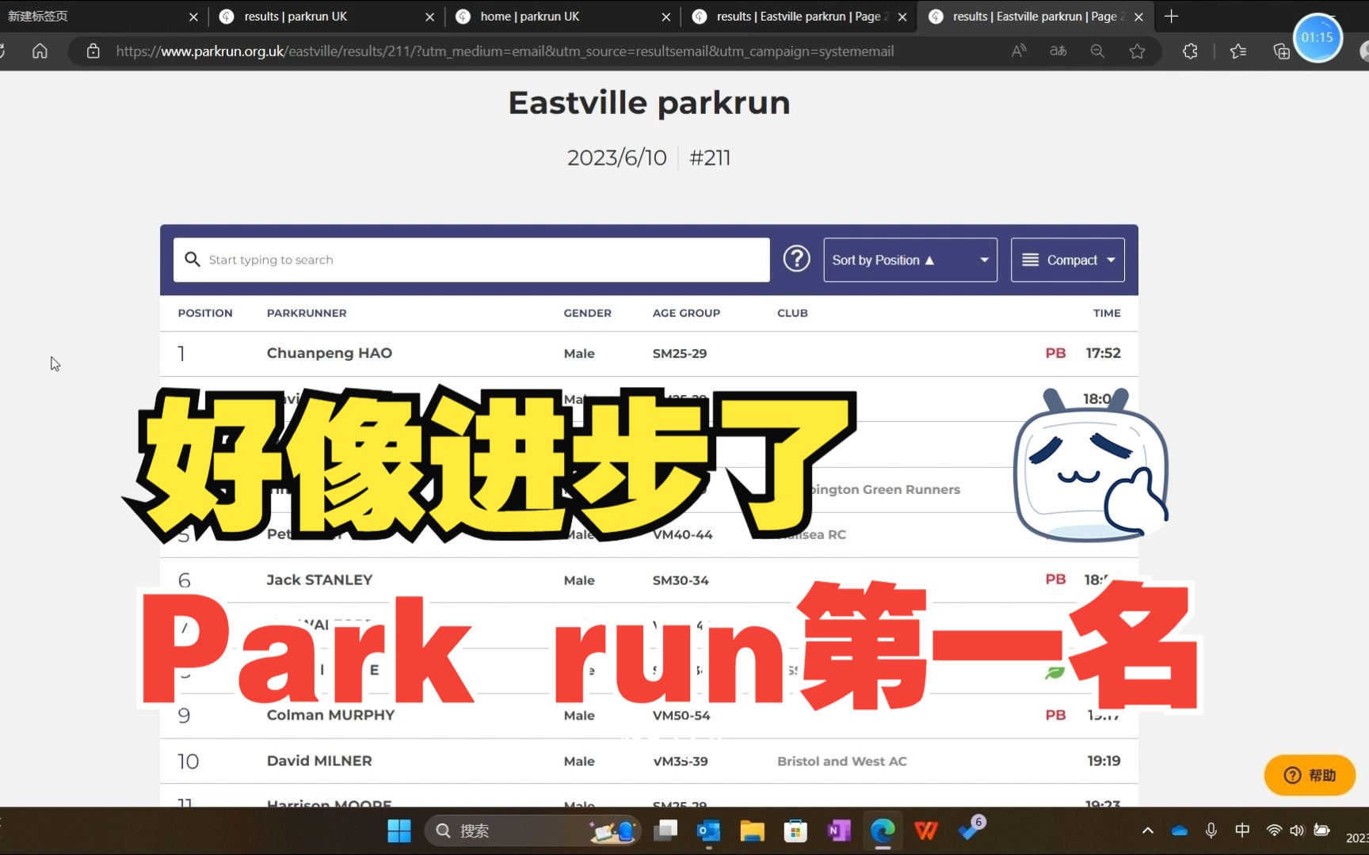Add page to favorites with star icon
This screenshot has width=1369, height=855.
pyautogui.click(x=1137, y=51)
